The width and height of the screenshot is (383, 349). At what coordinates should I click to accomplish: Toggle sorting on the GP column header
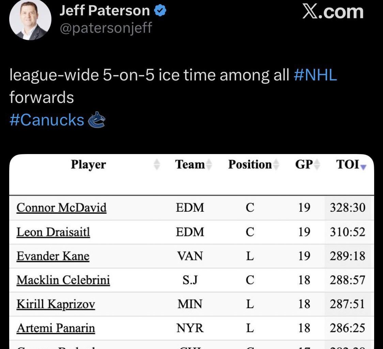(x=304, y=165)
